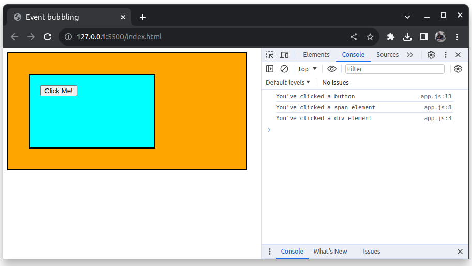
Task: Open the user profile avatar
Action: pyautogui.click(x=440, y=37)
